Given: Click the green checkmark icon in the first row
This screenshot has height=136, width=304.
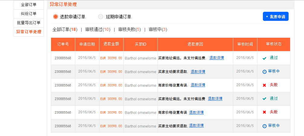Looking at the screenshot, I should (264, 58).
